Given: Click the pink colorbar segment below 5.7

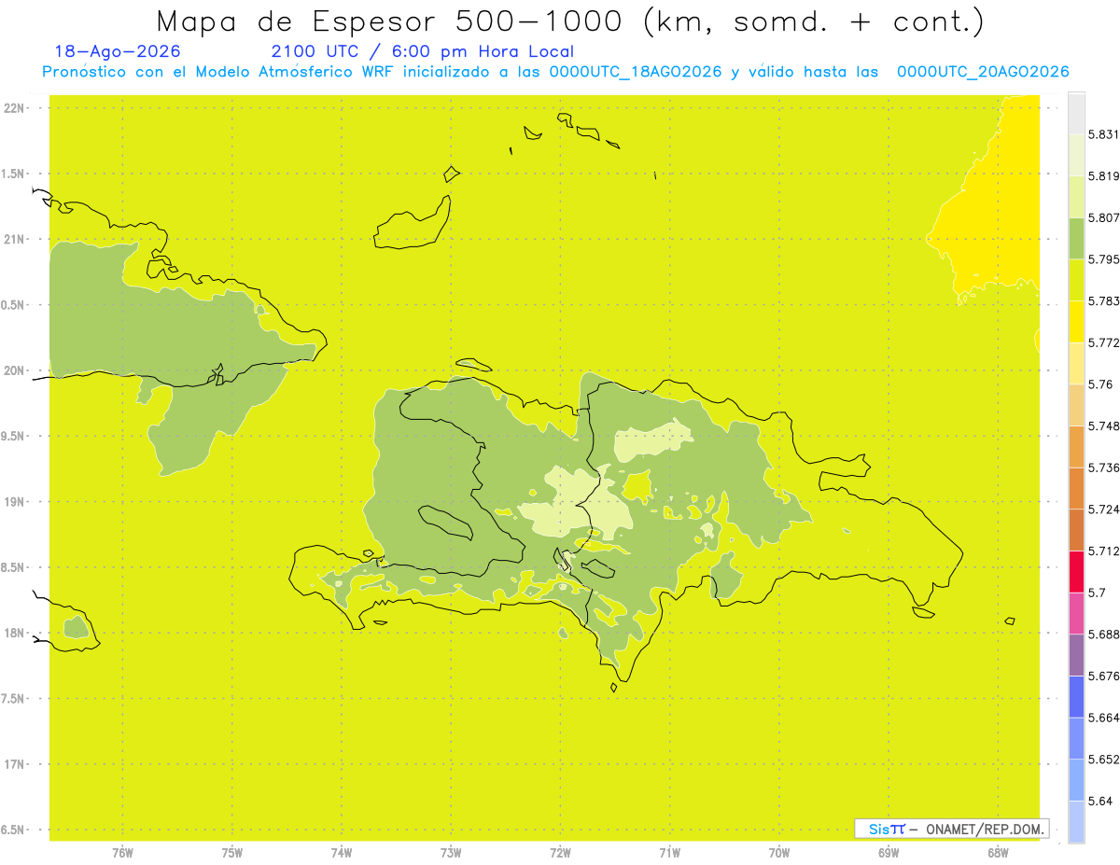Looking at the screenshot, I should click(x=1076, y=612).
